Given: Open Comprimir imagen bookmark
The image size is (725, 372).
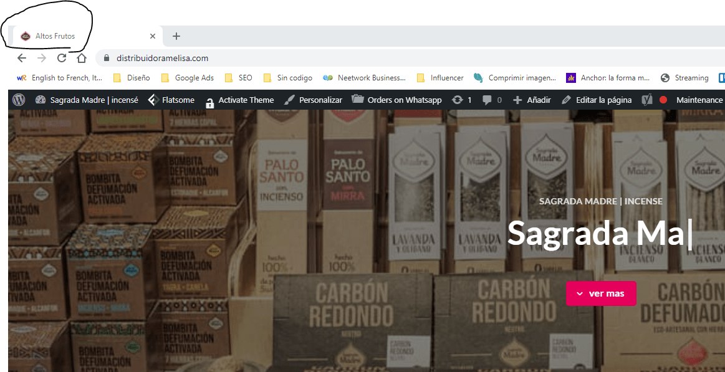Looking at the screenshot, I should click(515, 78).
